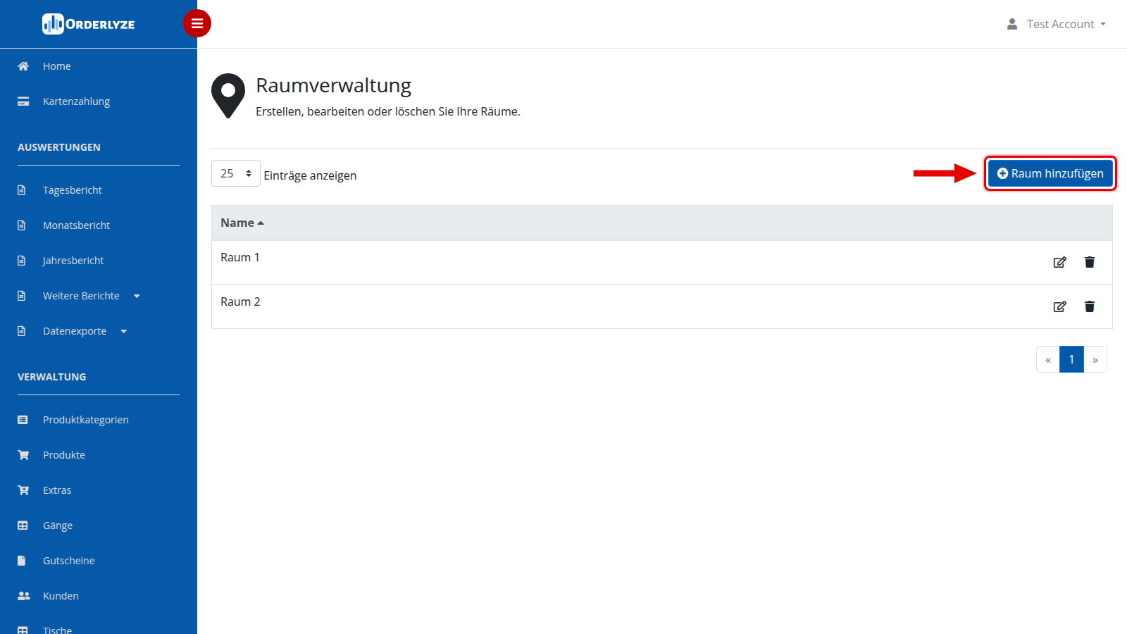Go to Produktkategorien management

click(x=86, y=420)
